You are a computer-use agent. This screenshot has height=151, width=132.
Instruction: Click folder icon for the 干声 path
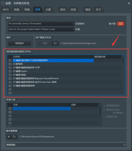click(10, 68)
